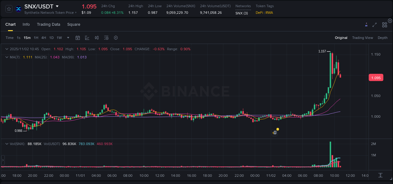Switch chart mode to Trading View
This screenshot has height=184, width=393.
363,38
